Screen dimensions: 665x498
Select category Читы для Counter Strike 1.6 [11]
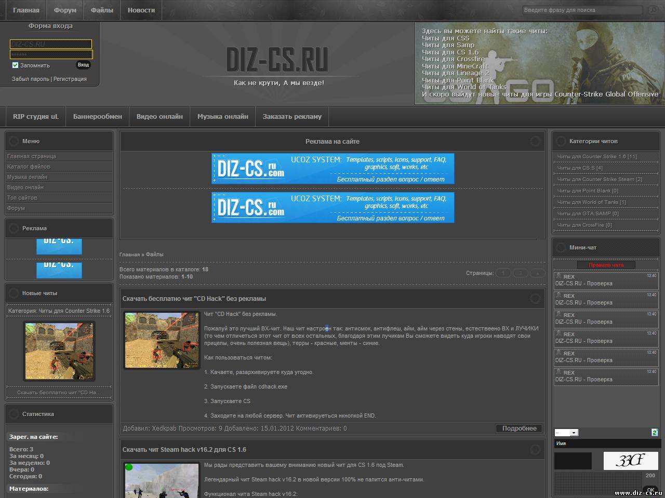[597, 156]
